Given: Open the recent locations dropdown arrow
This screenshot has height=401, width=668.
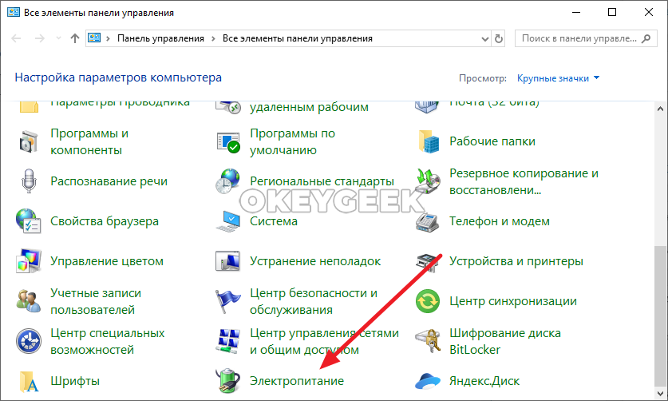Looking at the screenshot, I should tap(58, 38).
